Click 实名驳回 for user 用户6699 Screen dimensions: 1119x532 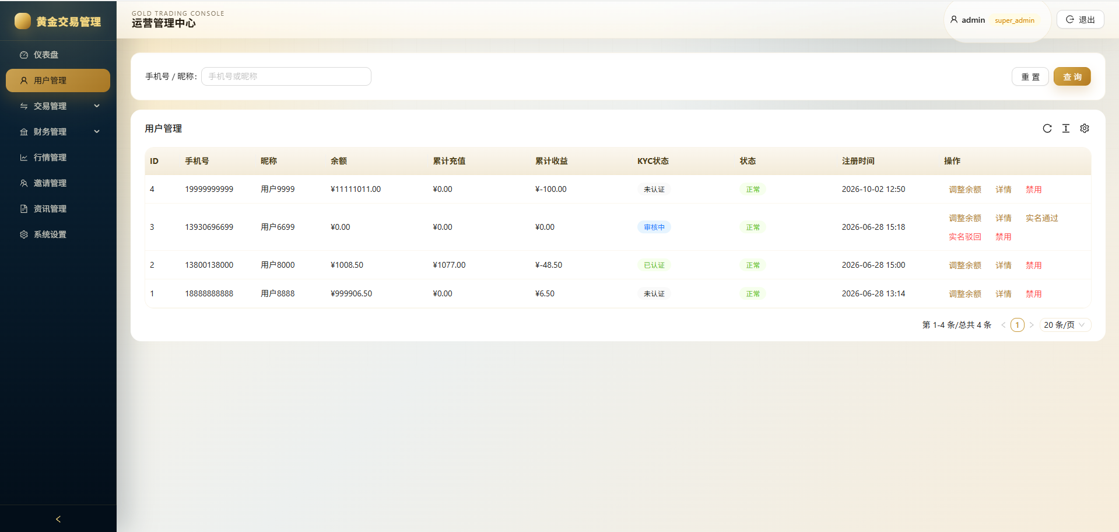[x=964, y=237]
